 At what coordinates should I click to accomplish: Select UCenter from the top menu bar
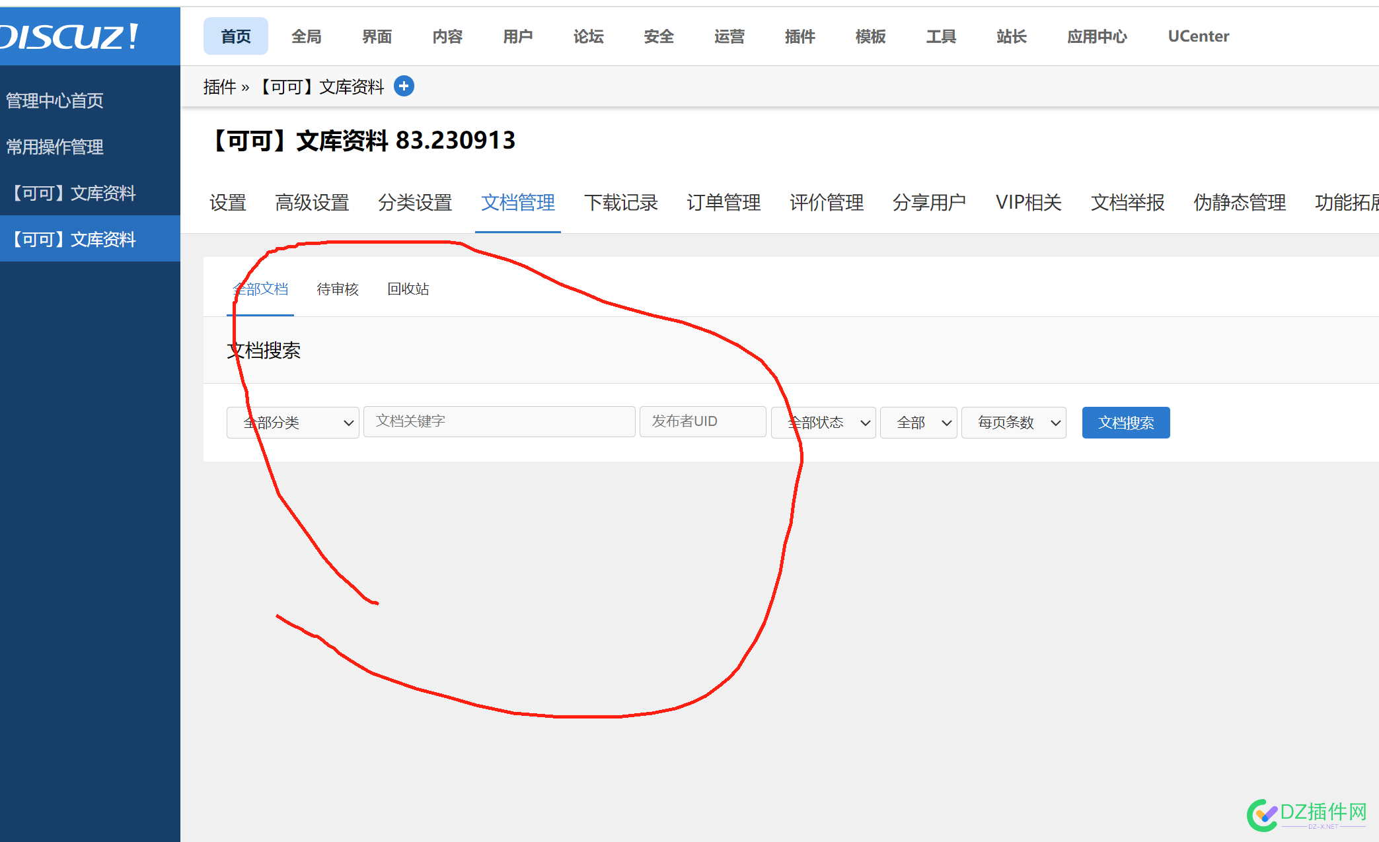click(x=1197, y=36)
